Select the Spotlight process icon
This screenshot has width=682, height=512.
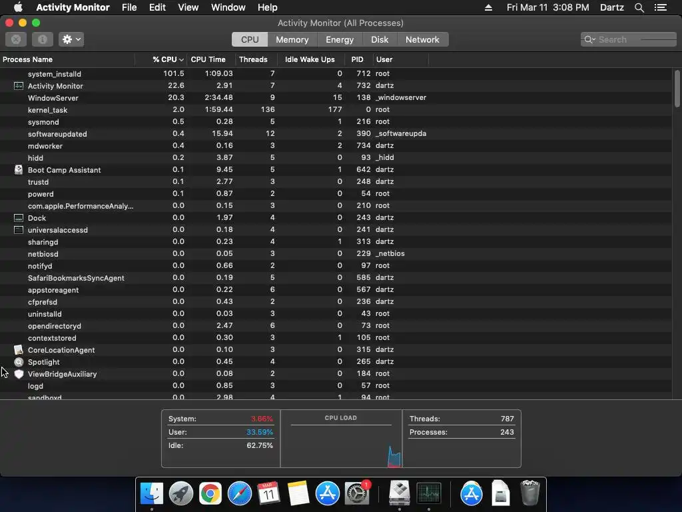coord(19,362)
